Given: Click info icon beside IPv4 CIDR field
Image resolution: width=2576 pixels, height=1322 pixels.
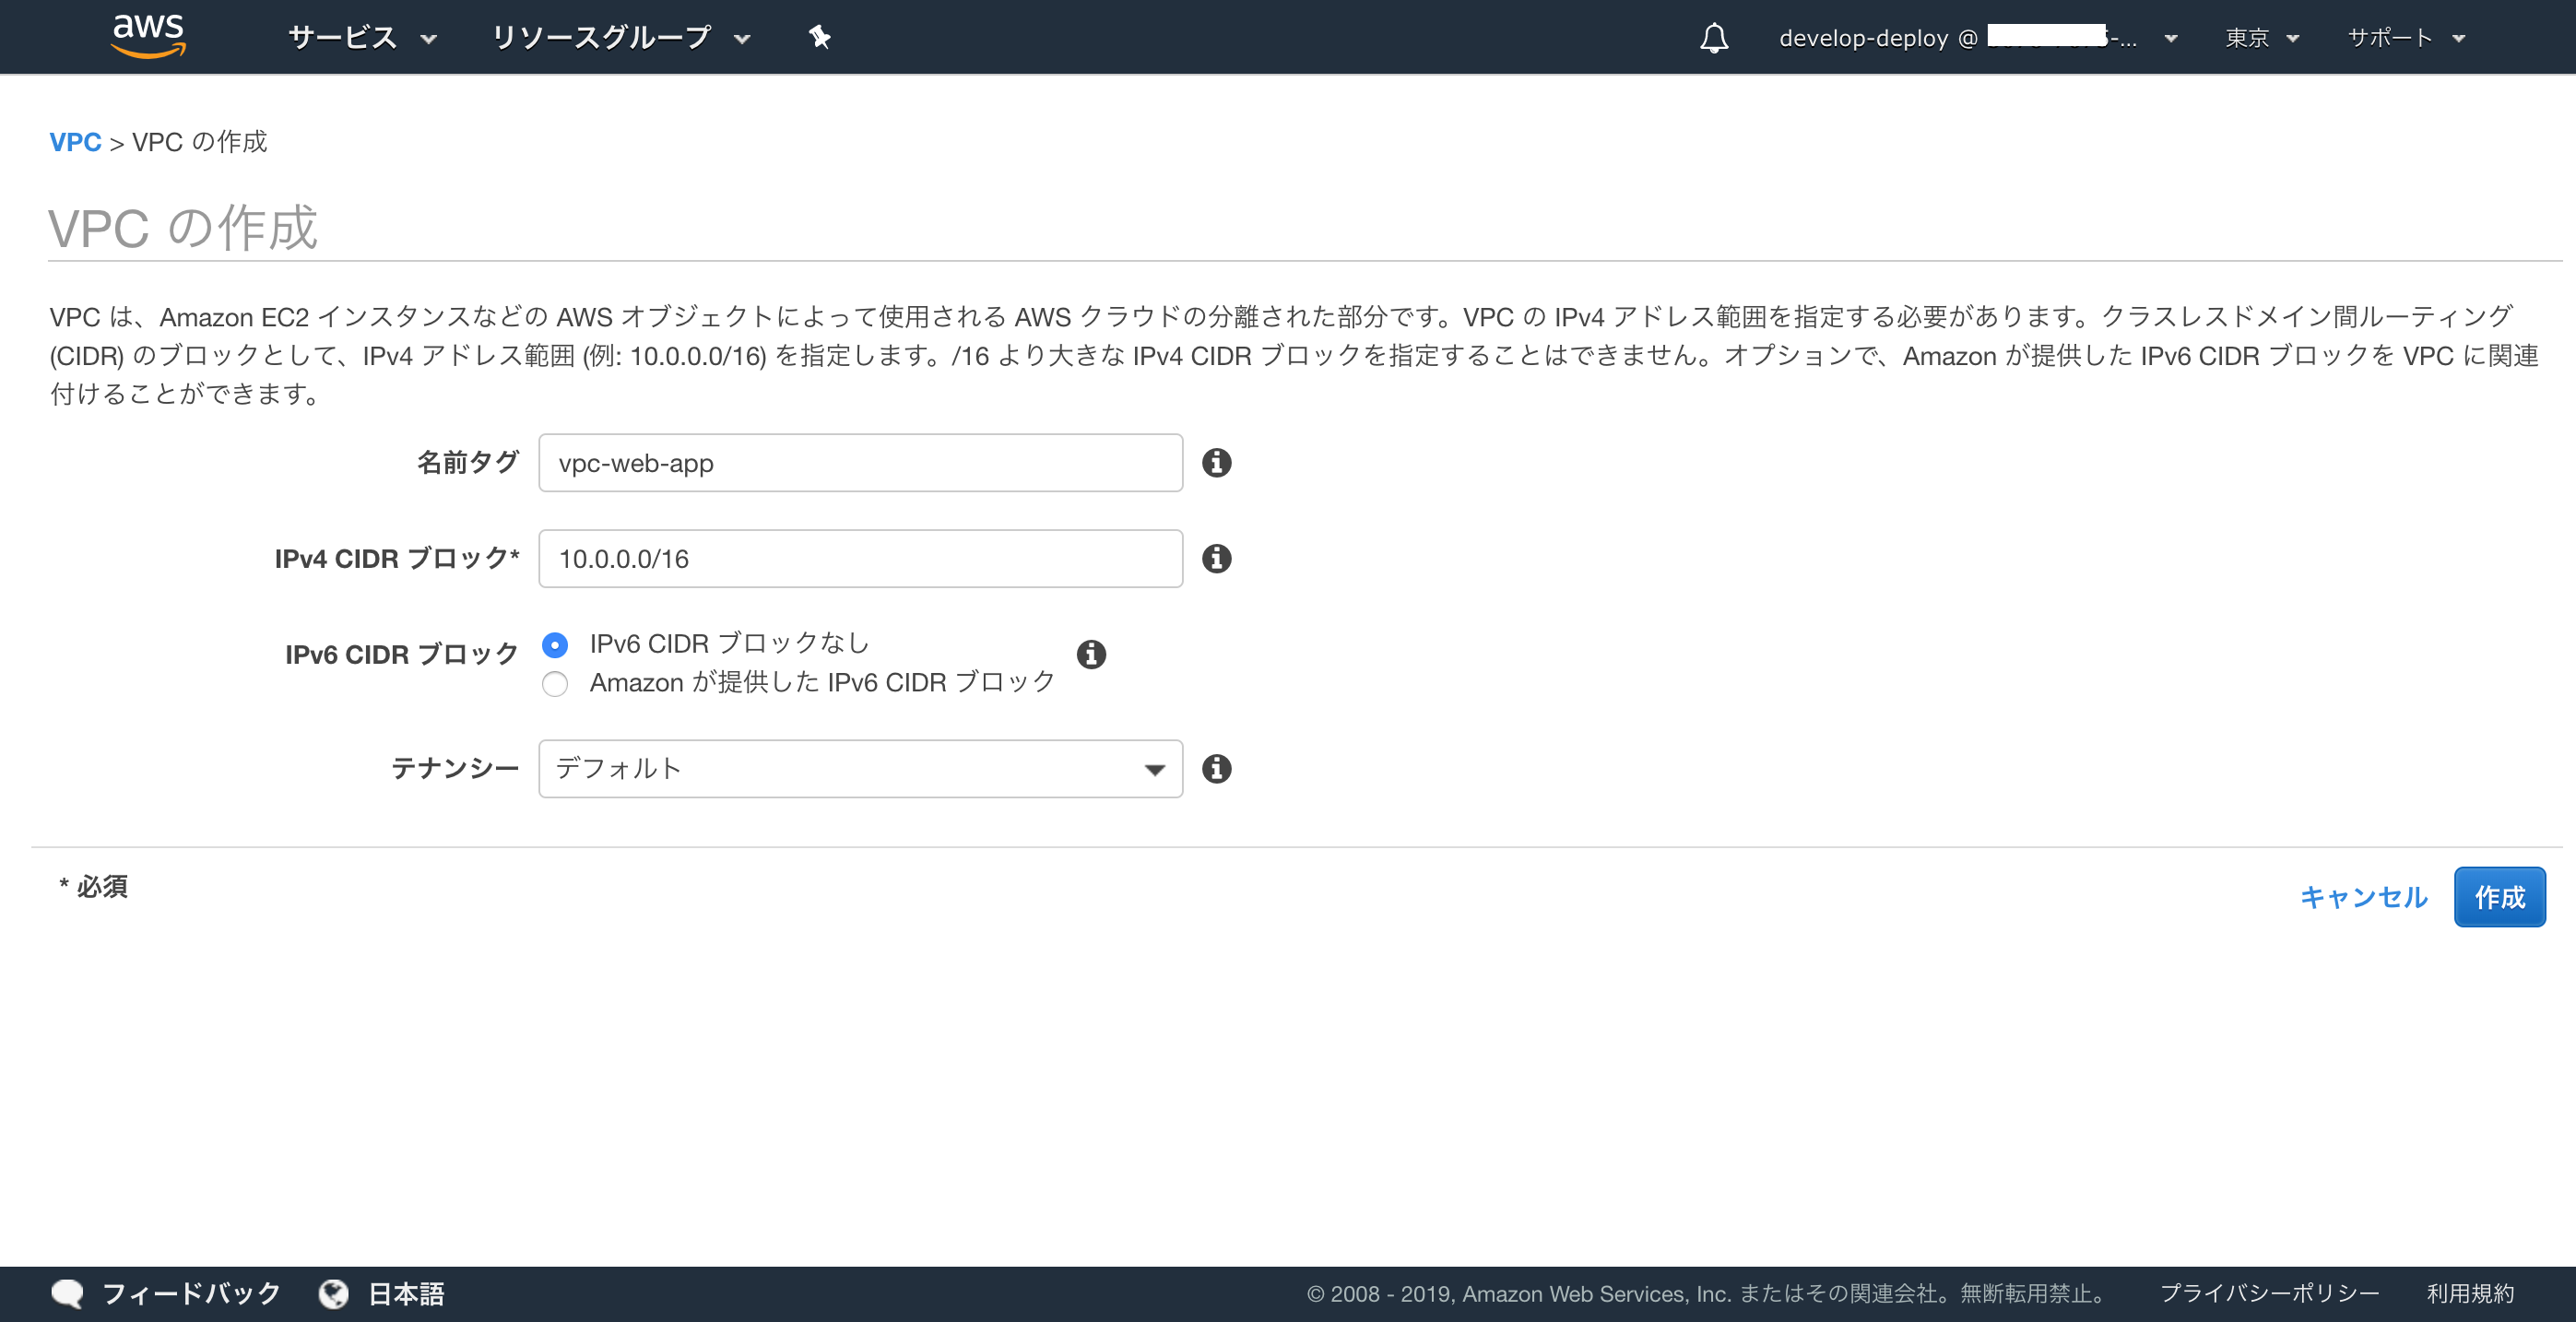Looking at the screenshot, I should point(1216,559).
